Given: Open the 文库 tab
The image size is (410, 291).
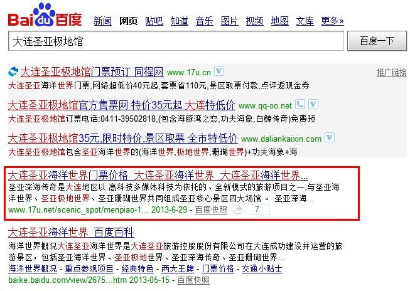Looking at the screenshot, I should (x=305, y=21).
